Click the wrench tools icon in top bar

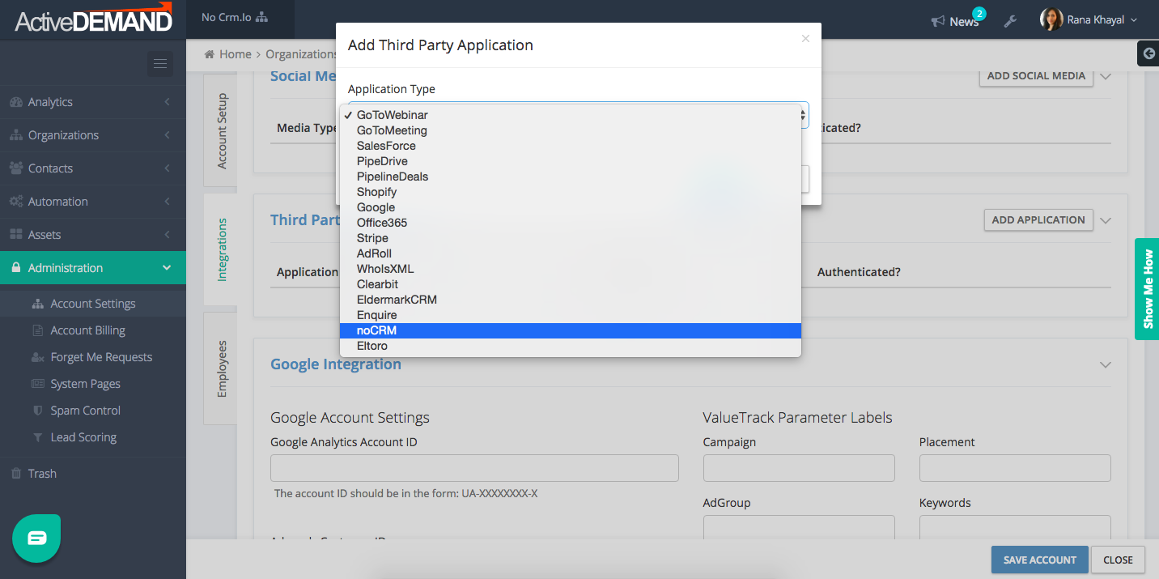click(1010, 22)
